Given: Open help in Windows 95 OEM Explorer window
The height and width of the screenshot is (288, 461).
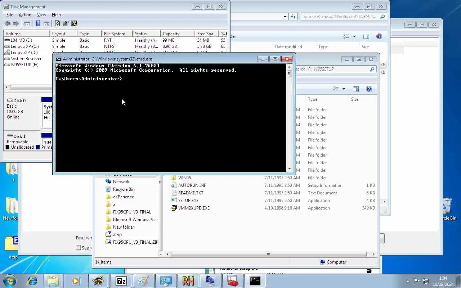Looking at the screenshot, I should [x=379, y=36].
